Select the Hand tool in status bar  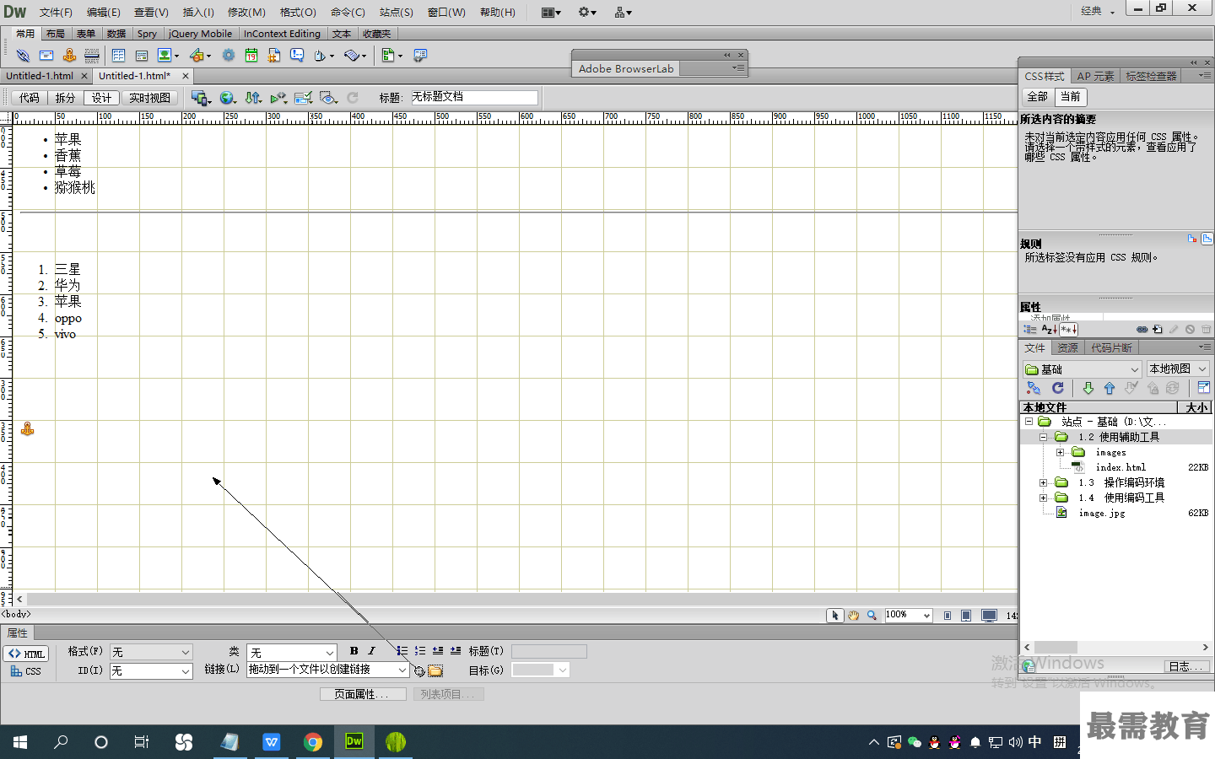[853, 616]
